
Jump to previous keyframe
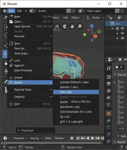coord(83,138)
